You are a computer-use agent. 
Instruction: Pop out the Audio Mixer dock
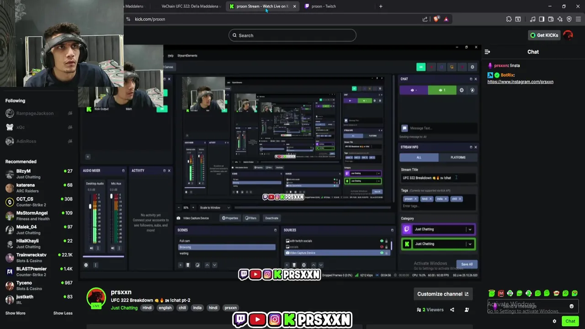click(123, 170)
